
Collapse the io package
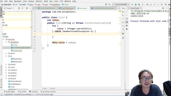6,56
